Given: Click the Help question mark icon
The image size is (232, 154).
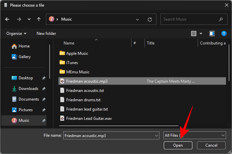Looking at the screenshot, I should (224, 34).
